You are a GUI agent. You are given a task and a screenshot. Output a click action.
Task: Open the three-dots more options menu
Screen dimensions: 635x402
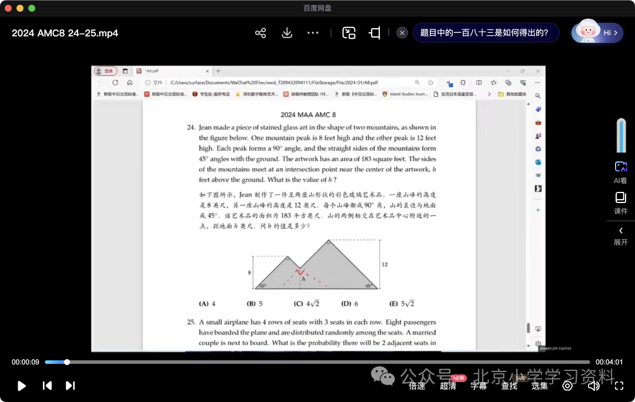tap(313, 33)
